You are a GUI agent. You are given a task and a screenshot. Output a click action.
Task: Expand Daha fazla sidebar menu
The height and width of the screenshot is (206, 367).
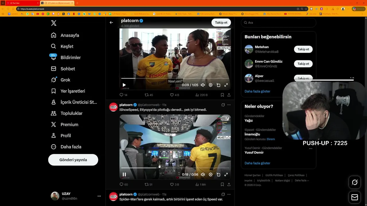point(66,147)
